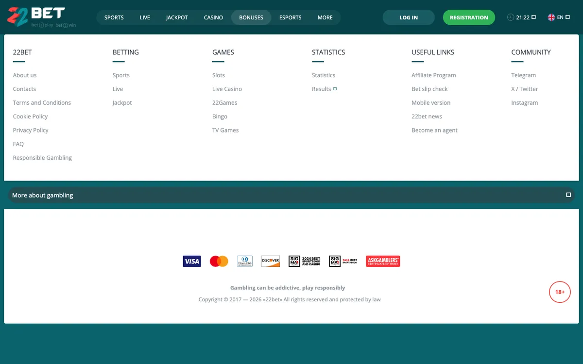Image resolution: width=583 pixels, height=364 pixels.
Task: Select the BONUSES navigation tab
Action: 251,17
